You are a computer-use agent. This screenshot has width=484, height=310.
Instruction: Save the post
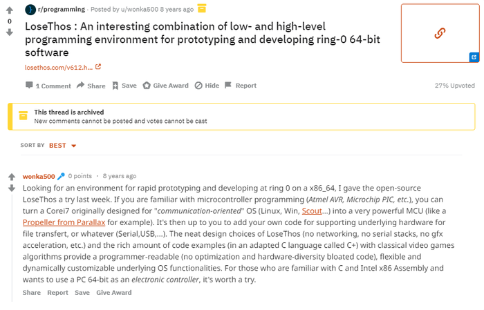tap(124, 86)
